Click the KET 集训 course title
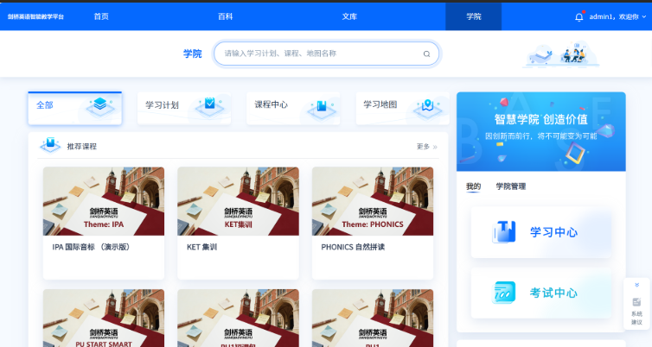The height and width of the screenshot is (347, 652). pos(201,247)
